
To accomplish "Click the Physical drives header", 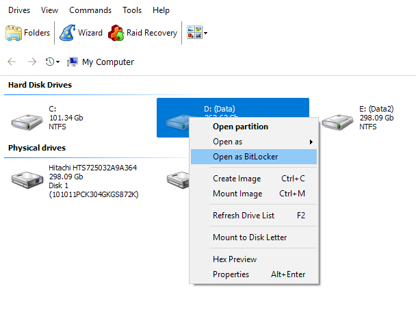I will (x=37, y=148).
